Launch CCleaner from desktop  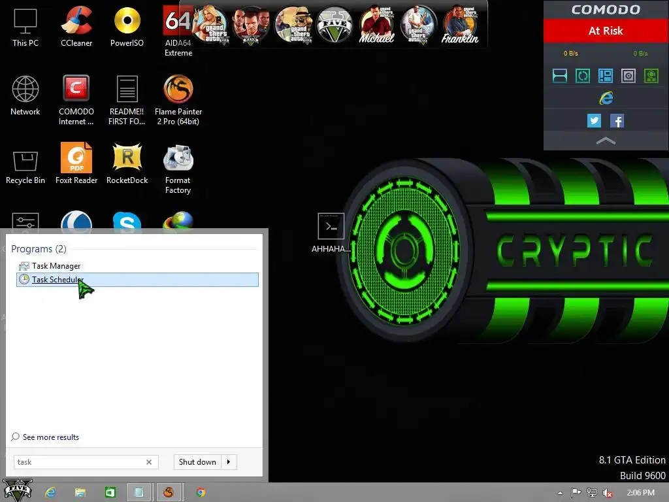pos(76,26)
